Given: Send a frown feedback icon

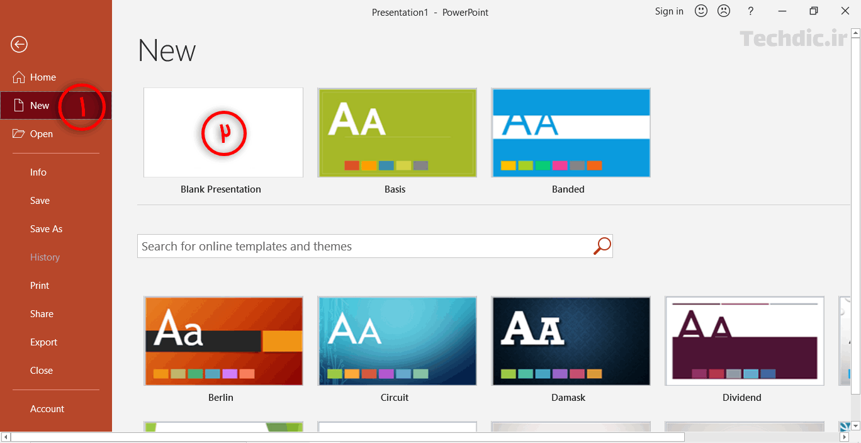Looking at the screenshot, I should [x=724, y=11].
